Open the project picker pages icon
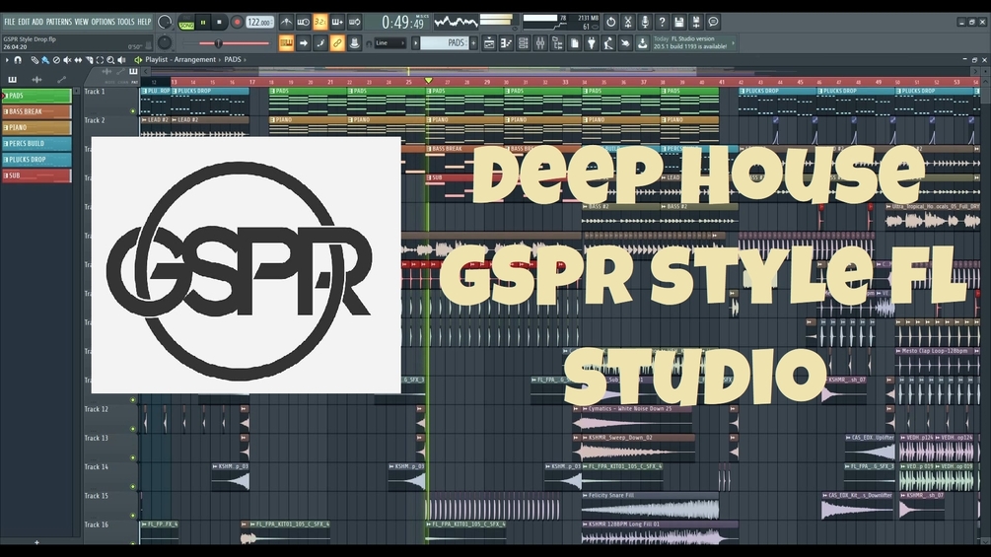991x557 pixels. (x=575, y=43)
